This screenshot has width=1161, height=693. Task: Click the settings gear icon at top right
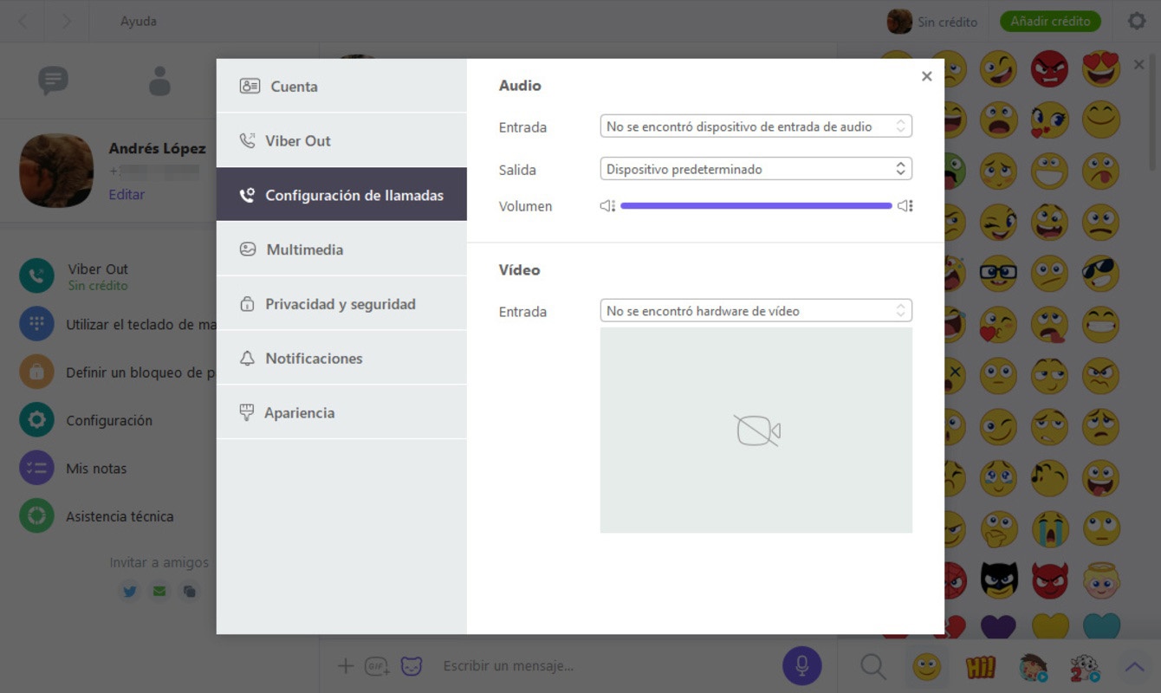[1136, 22]
